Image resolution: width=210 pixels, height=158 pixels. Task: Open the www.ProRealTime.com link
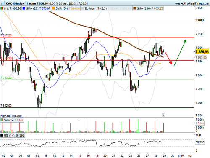tap(192, 3)
